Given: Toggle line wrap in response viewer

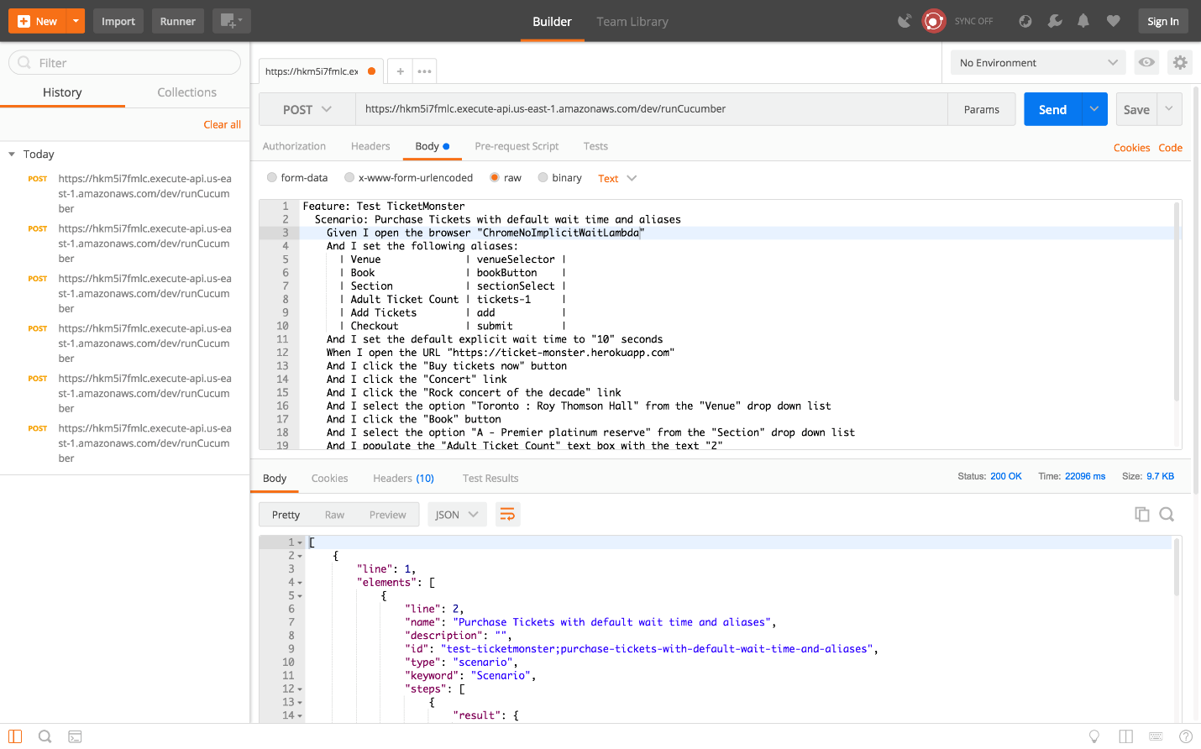Looking at the screenshot, I should point(507,515).
